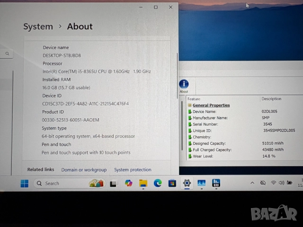The image size is (303, 227).
Task: Click the Intel Core i5-8365U processor text
Action: pos(97,71)
